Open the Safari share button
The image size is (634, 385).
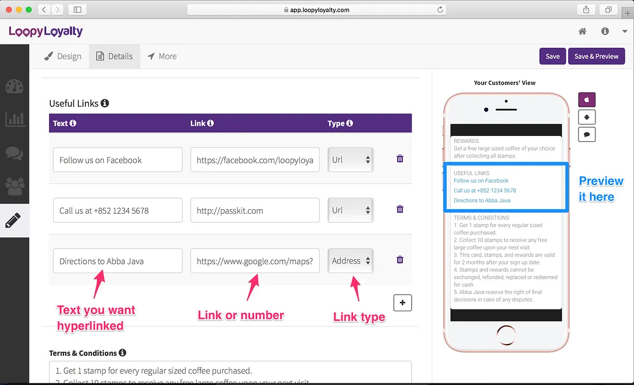586,10
